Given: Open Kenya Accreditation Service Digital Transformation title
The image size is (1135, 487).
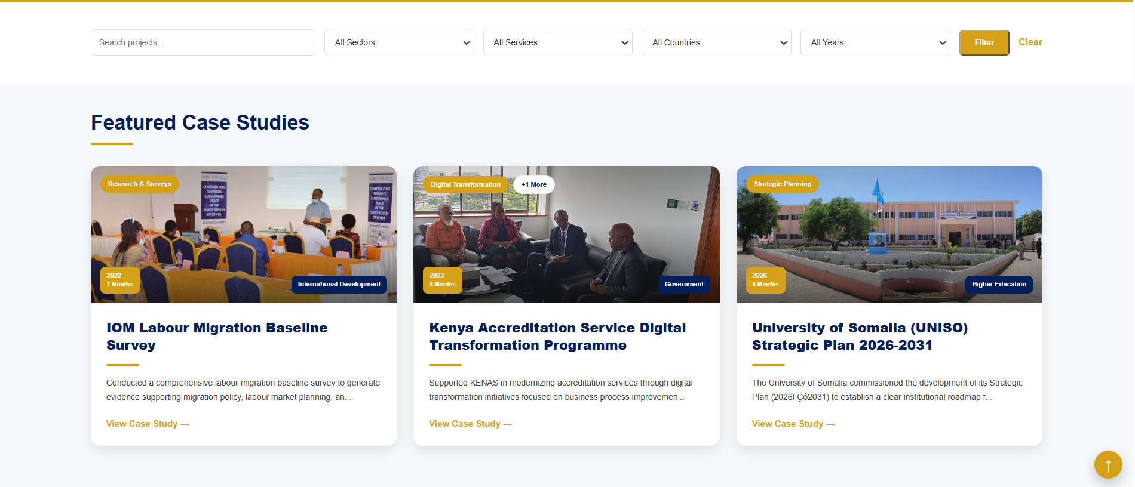Looking at the screenshot, I should click(557, 337).
